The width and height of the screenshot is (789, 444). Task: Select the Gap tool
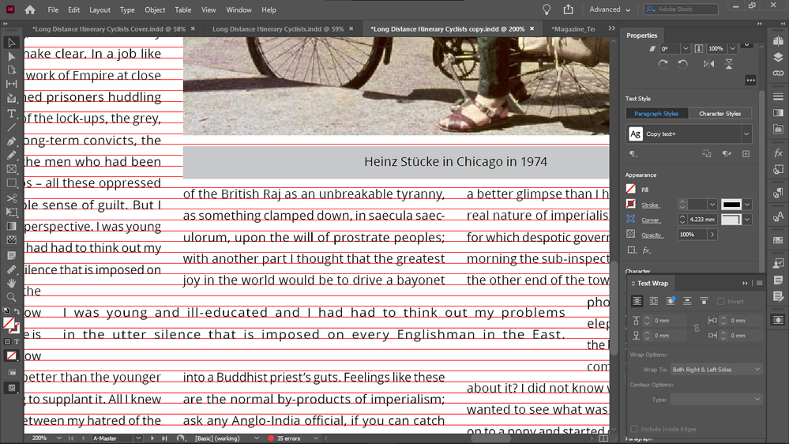[x=11, y=84]
